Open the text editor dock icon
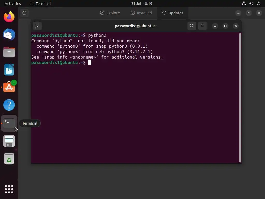Screen dimensions: 265x199 (9, 141)
